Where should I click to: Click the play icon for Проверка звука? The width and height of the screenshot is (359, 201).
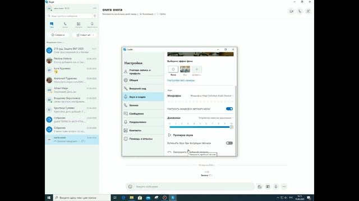169,135
